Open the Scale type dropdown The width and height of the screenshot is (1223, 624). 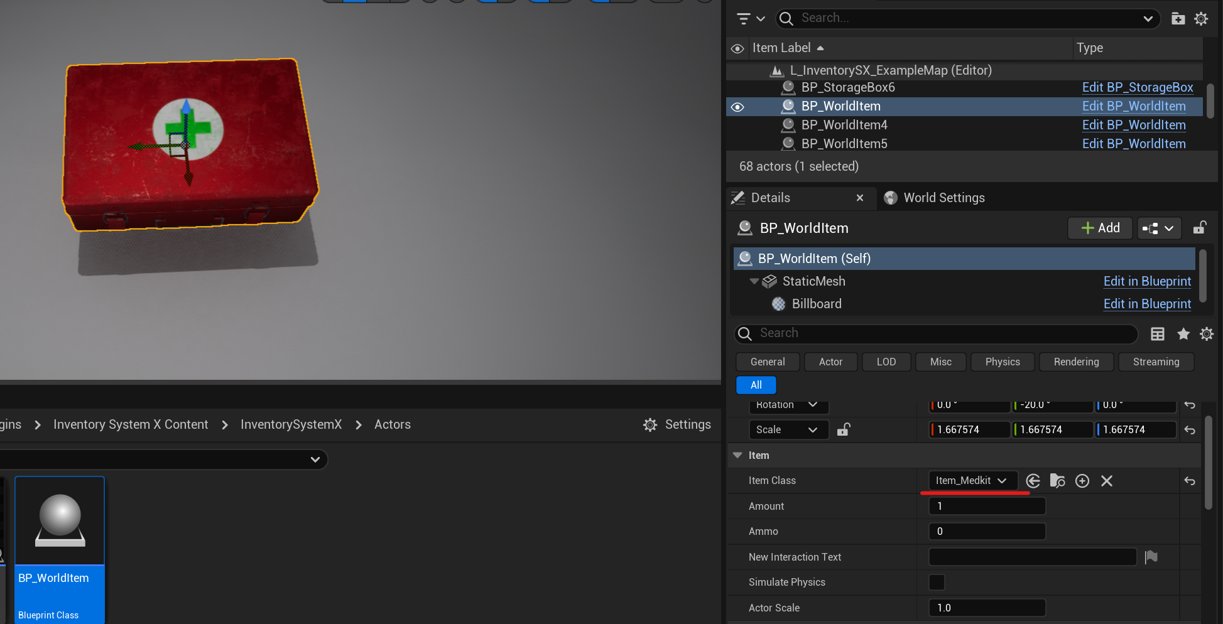(x=789, y=429)
